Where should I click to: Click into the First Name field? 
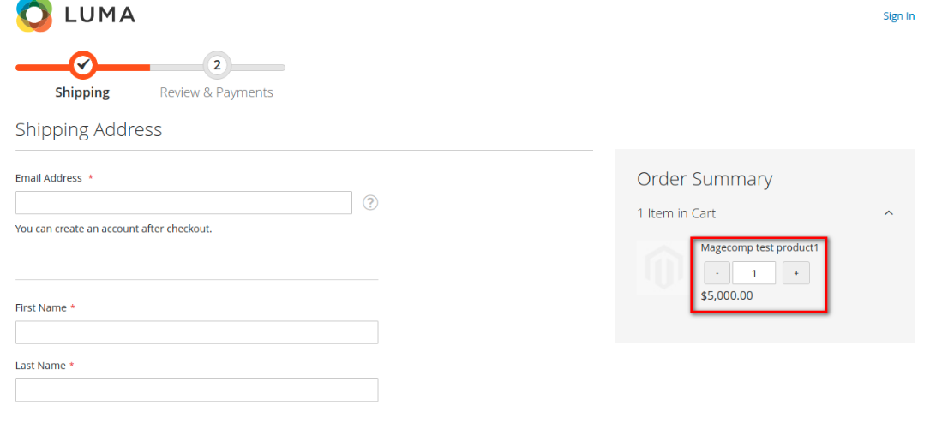coord(196,332)
